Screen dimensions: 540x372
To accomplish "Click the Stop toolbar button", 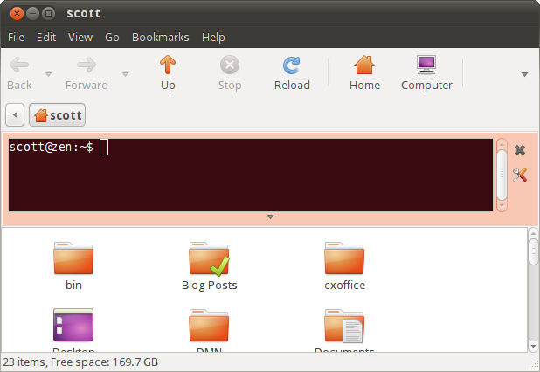I will click(230, 72).
